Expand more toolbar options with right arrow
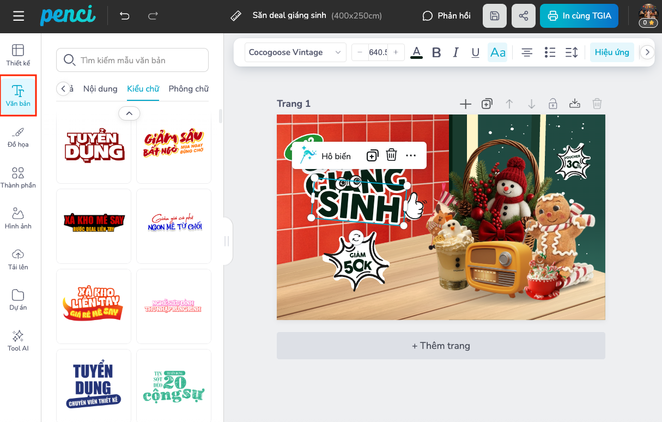The height and width of the screenshot is (422, 662). click(x=647, y=52)
